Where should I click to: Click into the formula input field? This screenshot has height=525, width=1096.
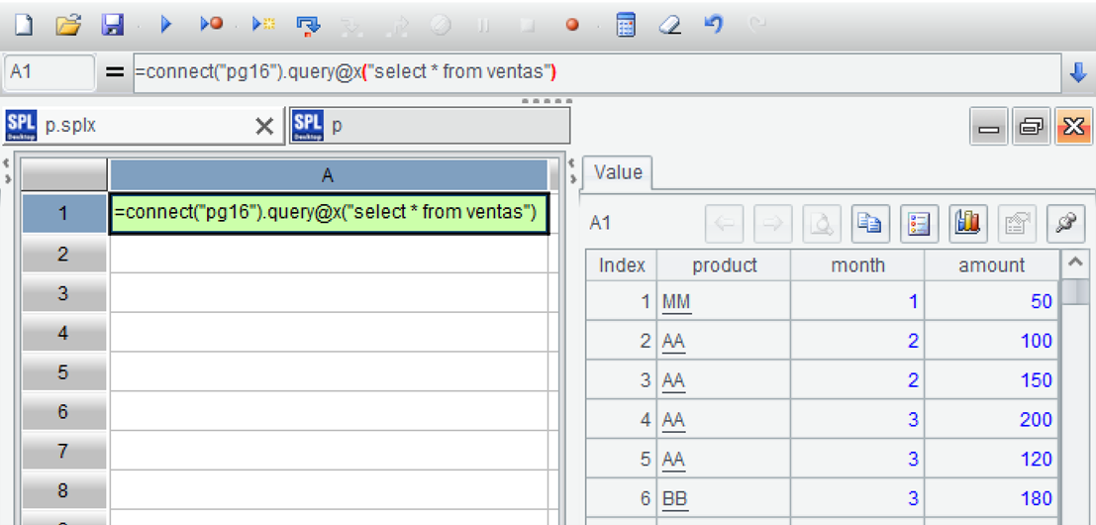click(594, 72)
